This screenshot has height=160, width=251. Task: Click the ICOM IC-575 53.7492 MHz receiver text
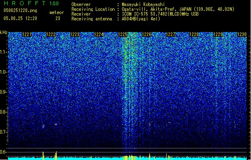point(160,14)
